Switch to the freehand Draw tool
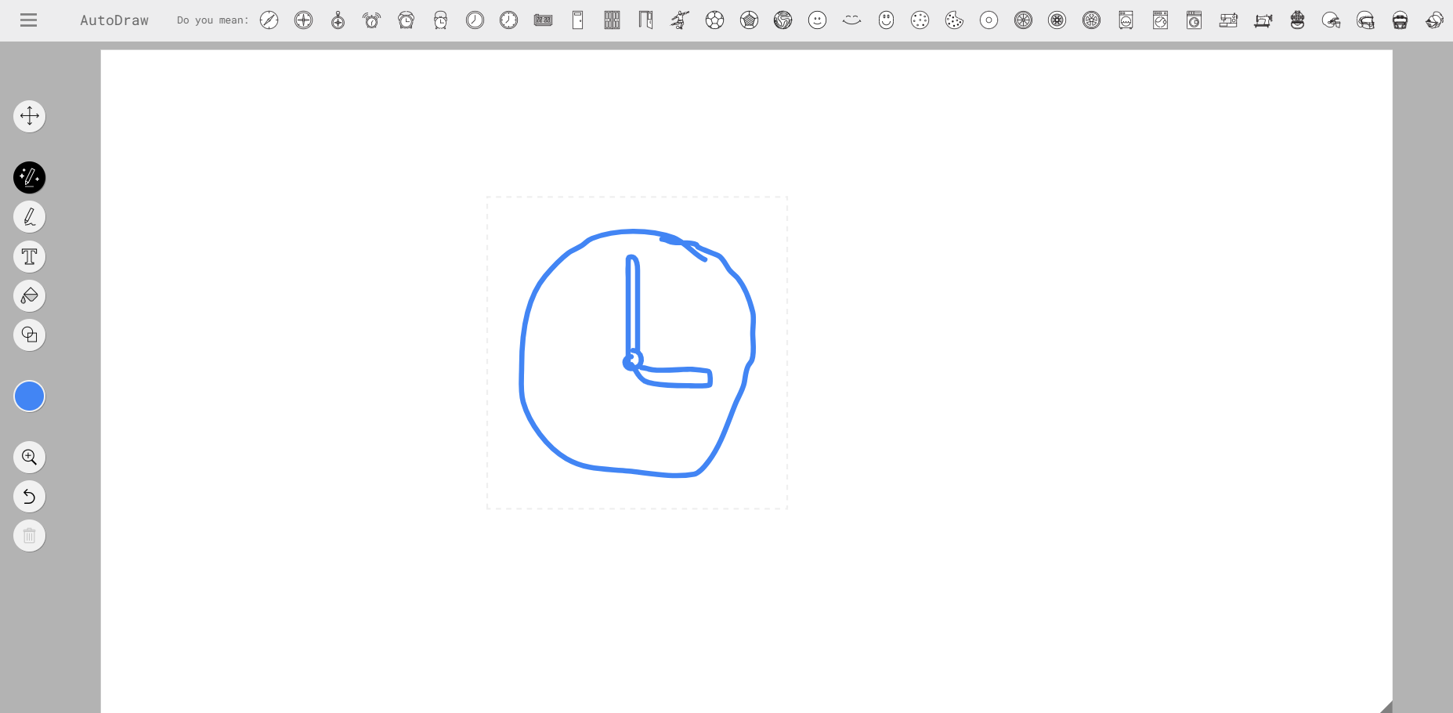 click(x=30, y=217)
